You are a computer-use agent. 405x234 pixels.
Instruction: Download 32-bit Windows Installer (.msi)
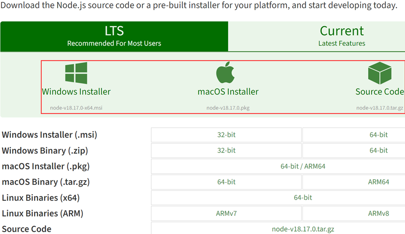click(226, 135)
